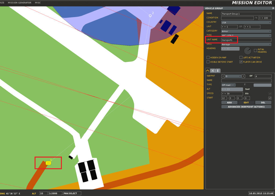
Task: Click waypoint 2 marker on the map
Action: [x=150, y=16]
